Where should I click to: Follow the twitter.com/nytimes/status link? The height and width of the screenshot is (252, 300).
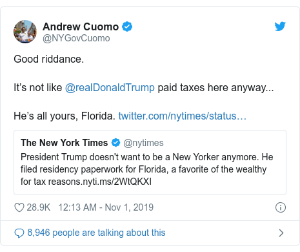point(183,116)
